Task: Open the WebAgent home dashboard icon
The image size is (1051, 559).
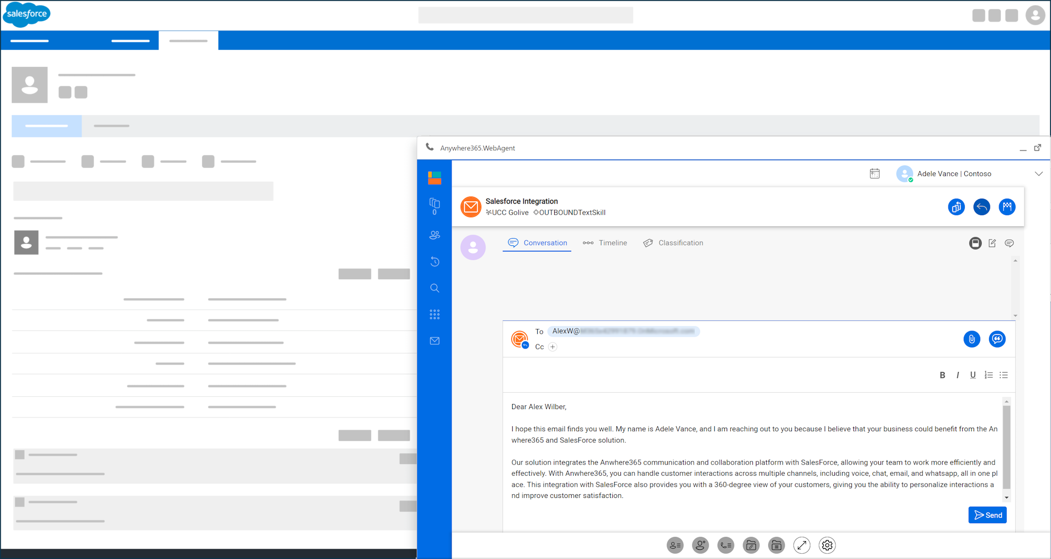Action: coord(435,178)
